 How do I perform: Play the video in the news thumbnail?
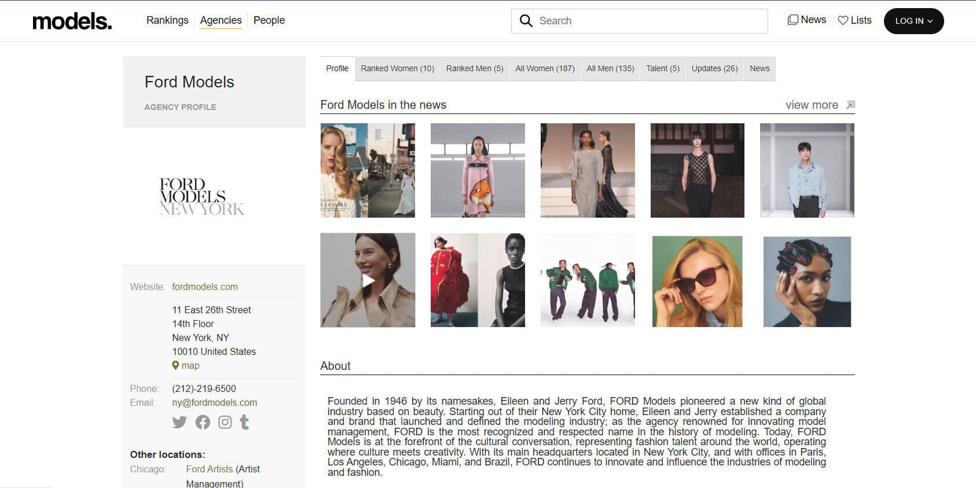368,281
